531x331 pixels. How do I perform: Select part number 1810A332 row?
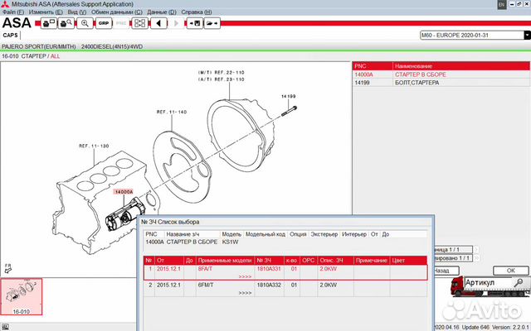pyautogui.click(x=268, y=285)
